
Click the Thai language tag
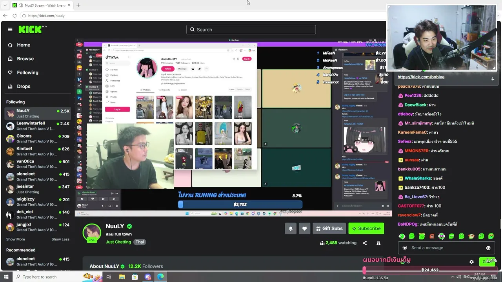pos(140,242)
